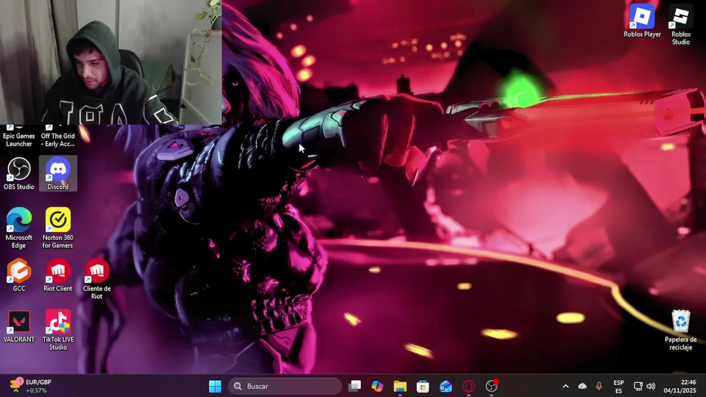Image resolution: width=706 pixels, height=397 pixels.
Task: Switch the ESP ES input language
Action: [x=619, y=387]
